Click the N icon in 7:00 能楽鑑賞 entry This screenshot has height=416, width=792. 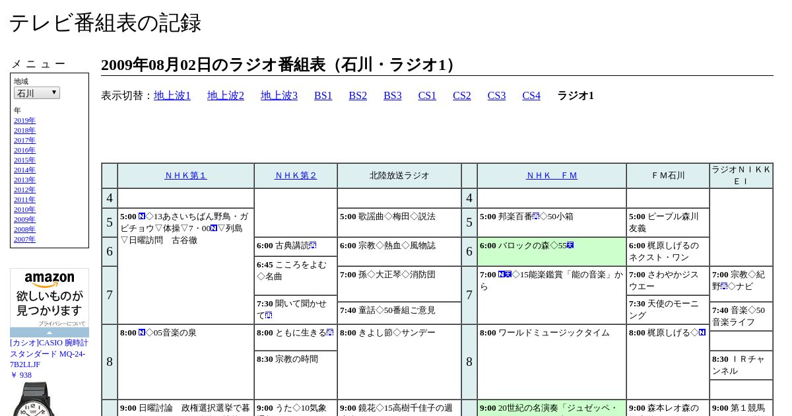pos(502,275)
